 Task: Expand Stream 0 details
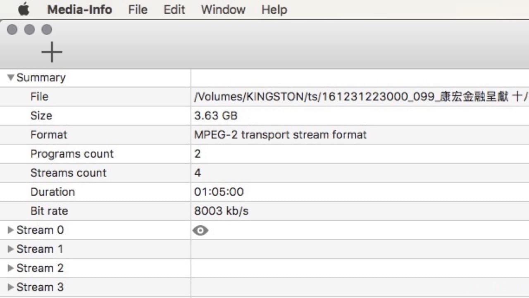pos(11,230)
